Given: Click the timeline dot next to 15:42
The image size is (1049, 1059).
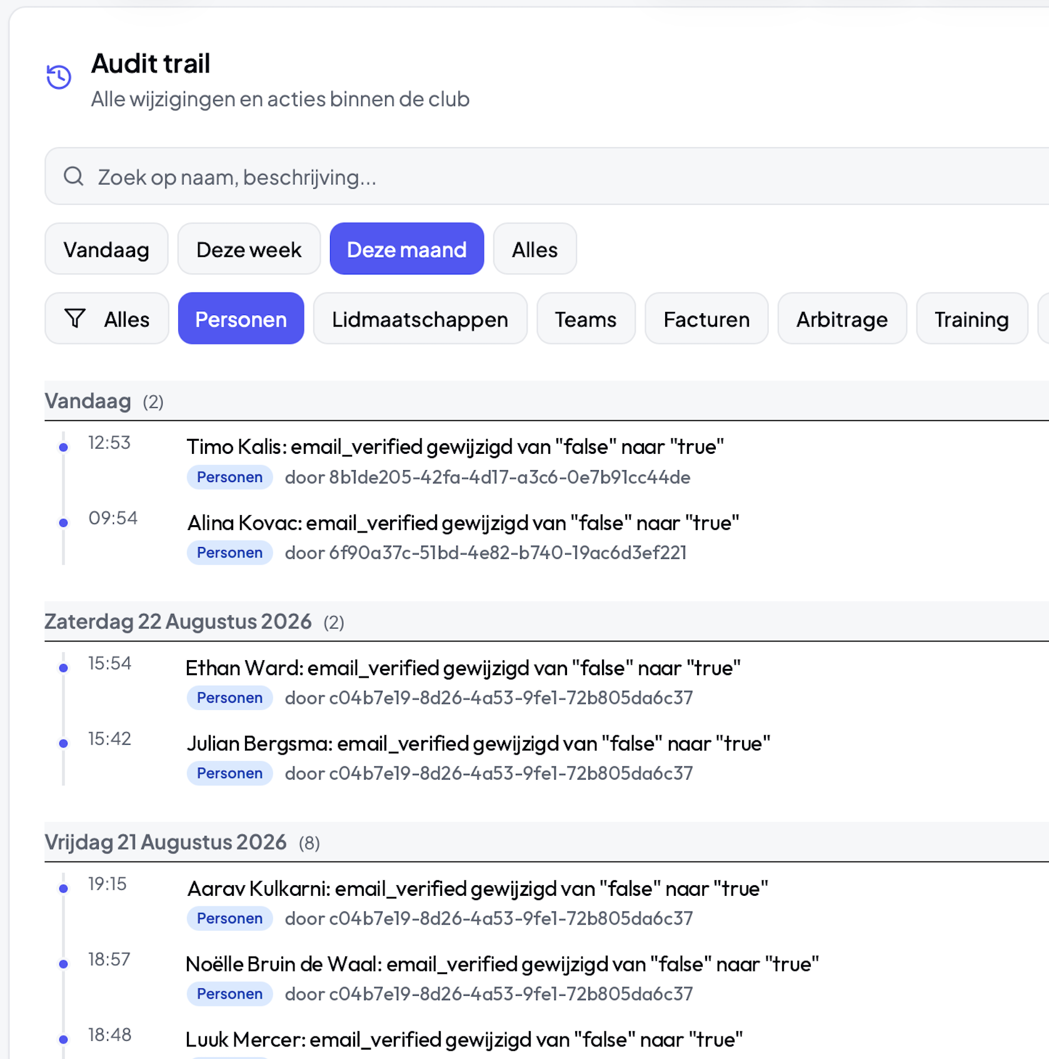Looking at the screenshot, I should click(x=63, y=743).
